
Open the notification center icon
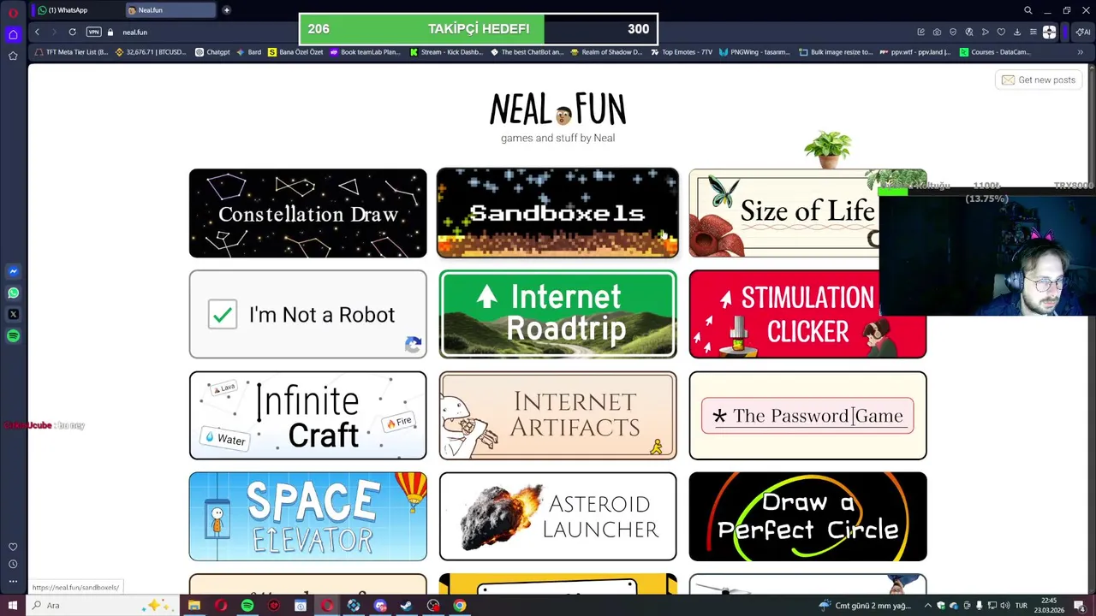click(x=1079, y=605)
